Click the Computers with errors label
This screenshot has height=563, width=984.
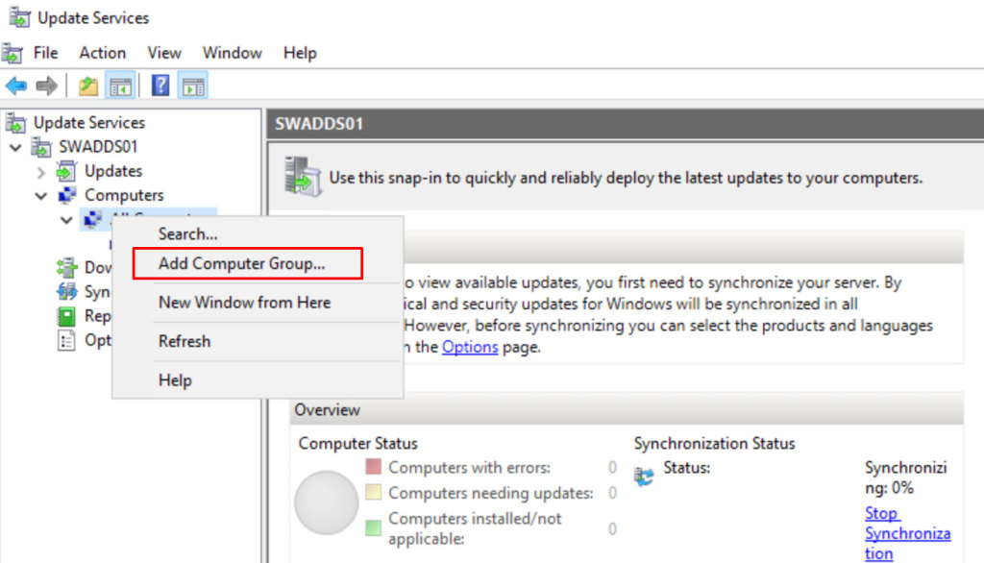tap(469, 468)
